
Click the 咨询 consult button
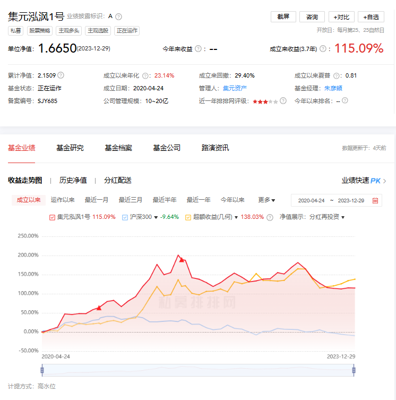point(312,17)
